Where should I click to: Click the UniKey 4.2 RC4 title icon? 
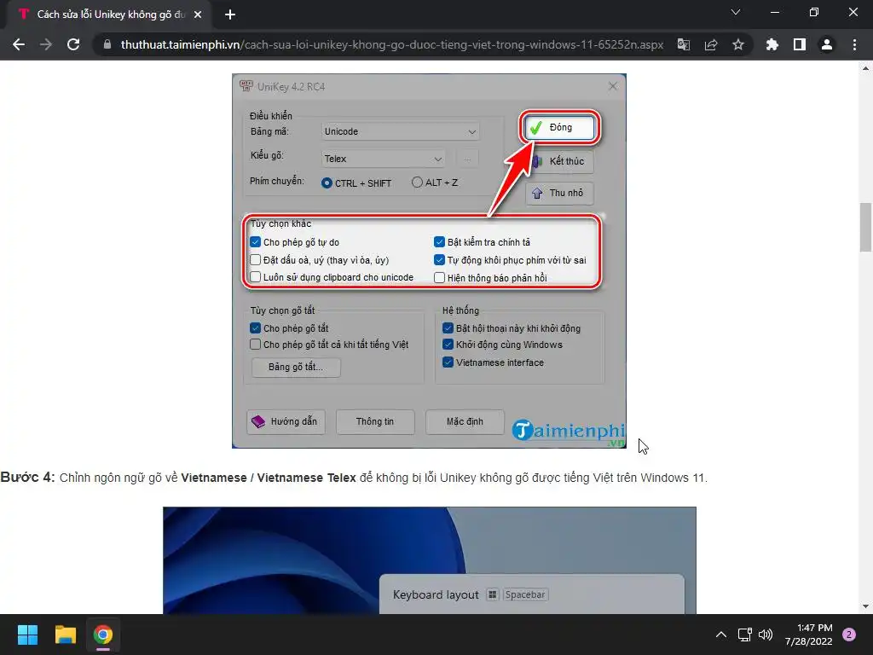246,86
